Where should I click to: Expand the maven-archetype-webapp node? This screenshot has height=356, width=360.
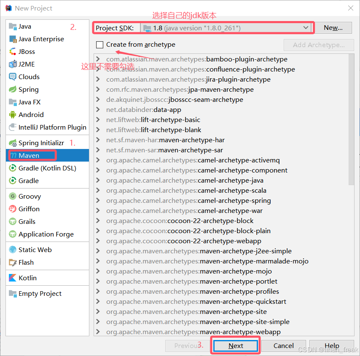click(98, 332)
